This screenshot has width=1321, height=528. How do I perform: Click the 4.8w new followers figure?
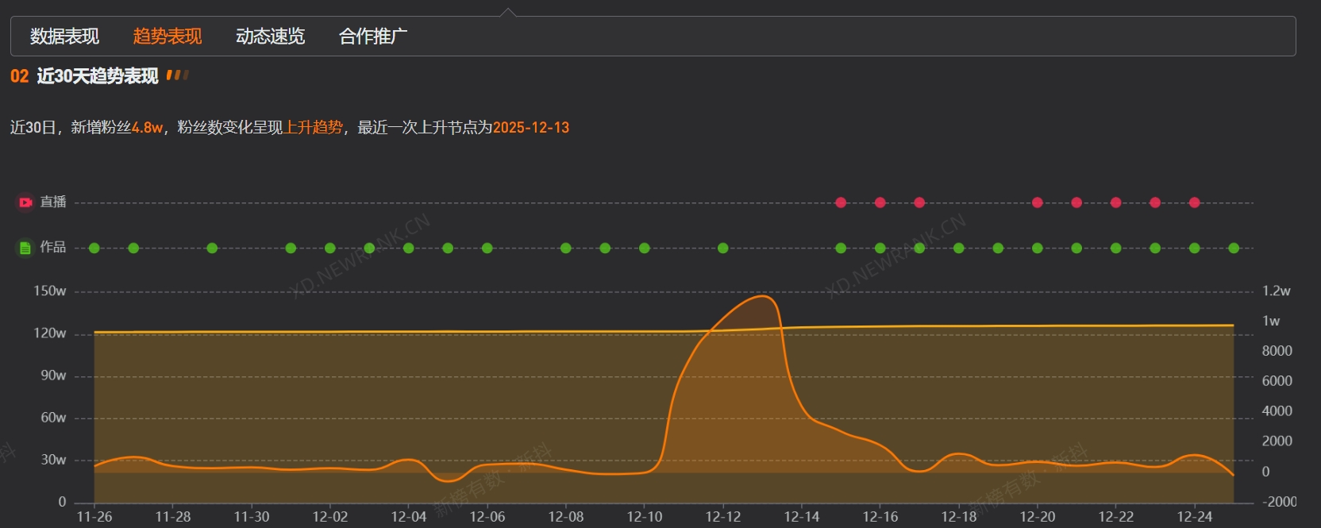147,128
